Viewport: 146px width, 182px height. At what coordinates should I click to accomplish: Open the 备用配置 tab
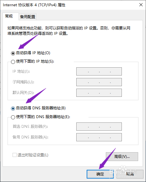click(28, 17)
